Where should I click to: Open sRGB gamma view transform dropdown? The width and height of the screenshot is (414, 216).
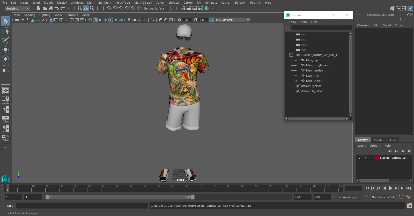(x=248, y=20)
